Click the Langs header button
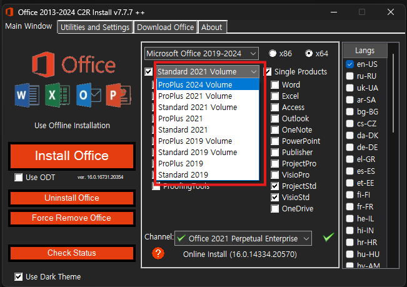Screen dimensions: 407x287 [365, 51]
